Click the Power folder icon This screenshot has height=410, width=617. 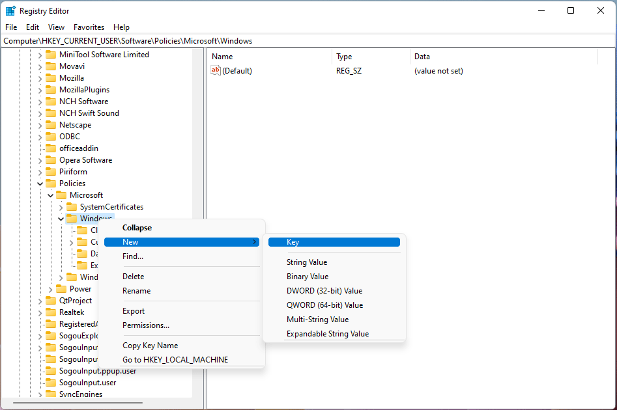pyautogui.click(x=61, y=289)
